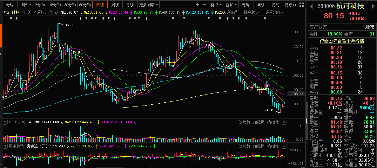
Task: Toggle 融资融券 overlay
Action: 251,12
